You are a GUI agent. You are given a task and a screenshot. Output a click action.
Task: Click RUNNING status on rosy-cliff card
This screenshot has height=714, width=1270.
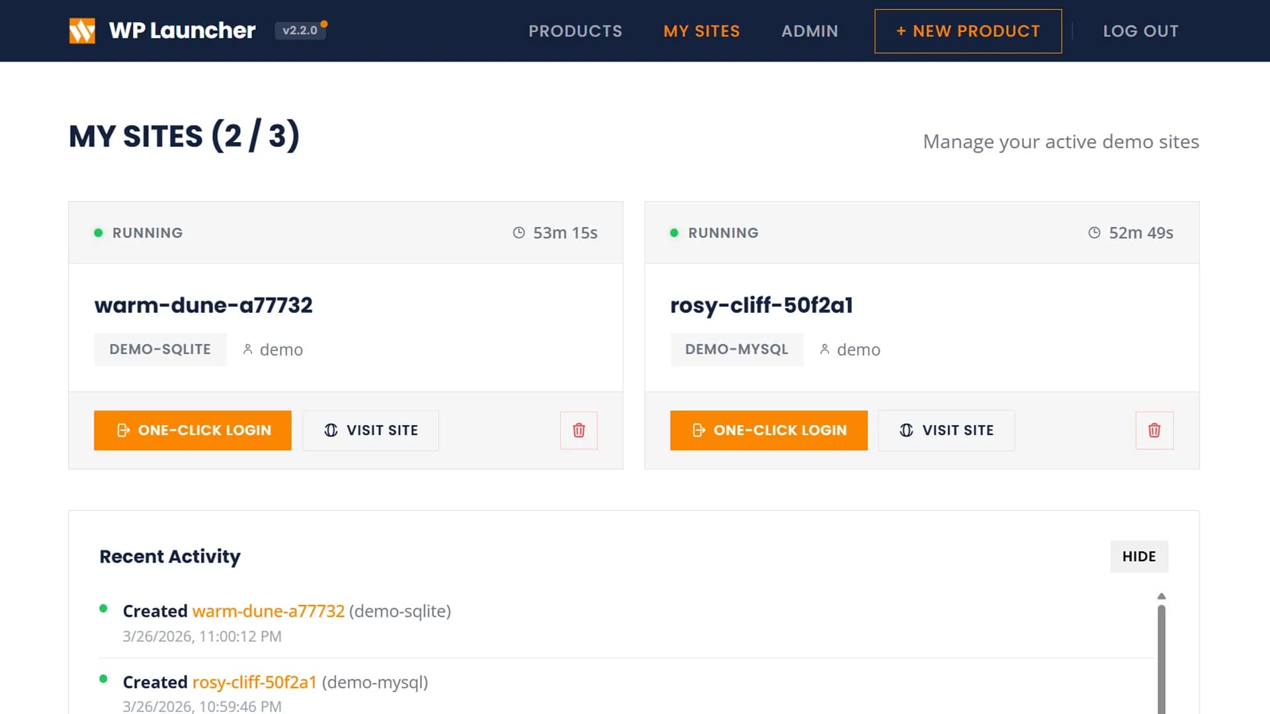[x=724, y=233]
